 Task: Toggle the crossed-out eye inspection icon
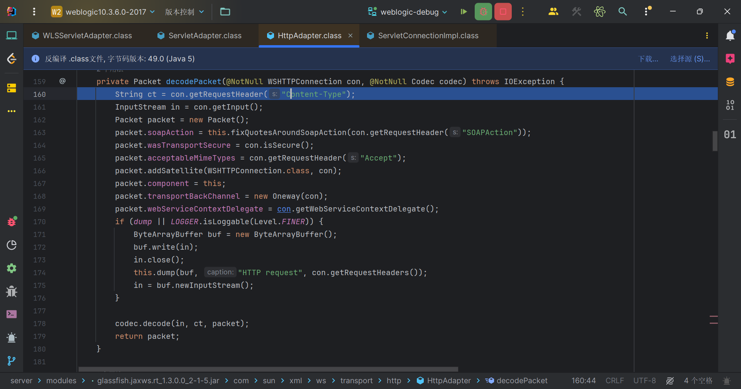(670, 381)
